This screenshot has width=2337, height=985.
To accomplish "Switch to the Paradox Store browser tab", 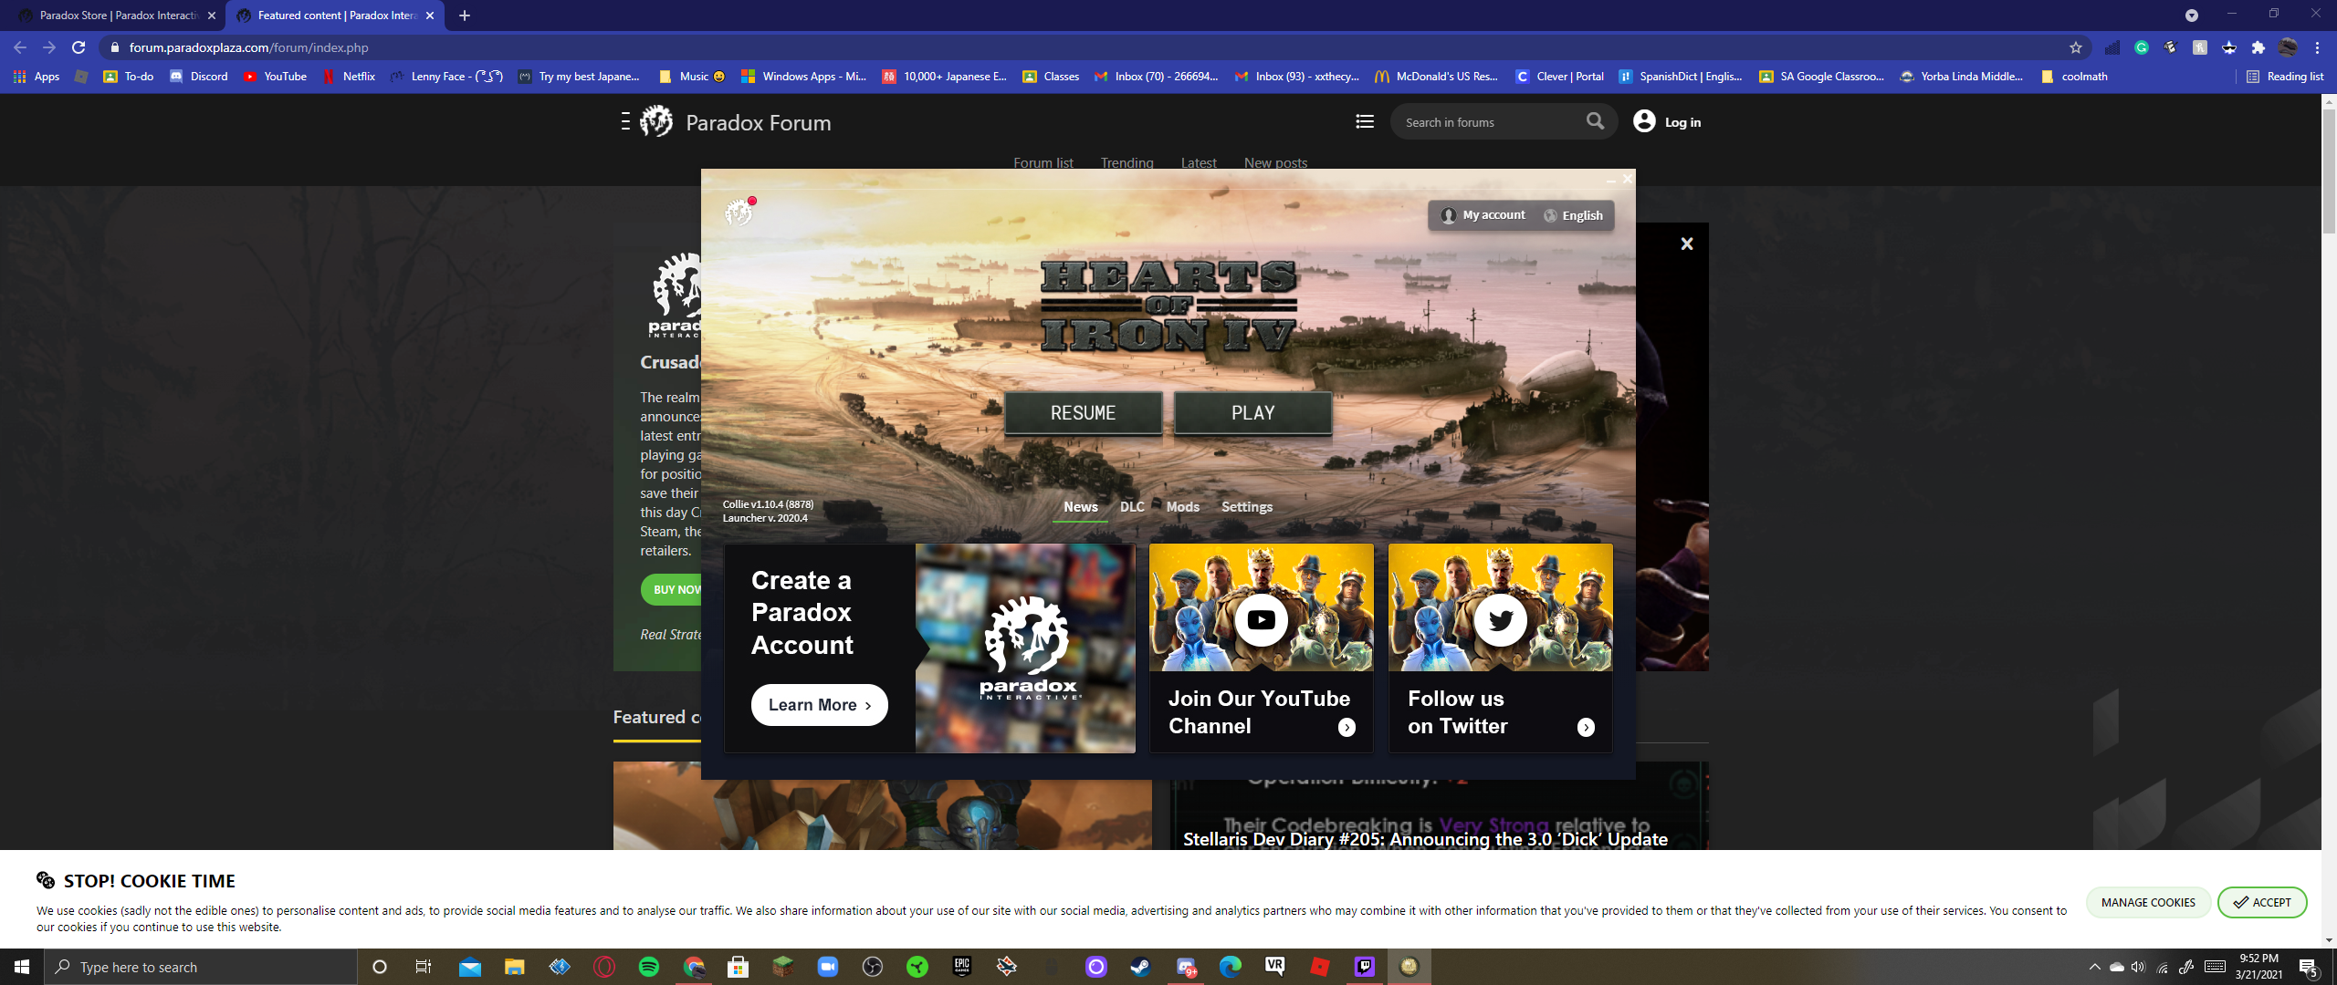I will tap(117, 16).
